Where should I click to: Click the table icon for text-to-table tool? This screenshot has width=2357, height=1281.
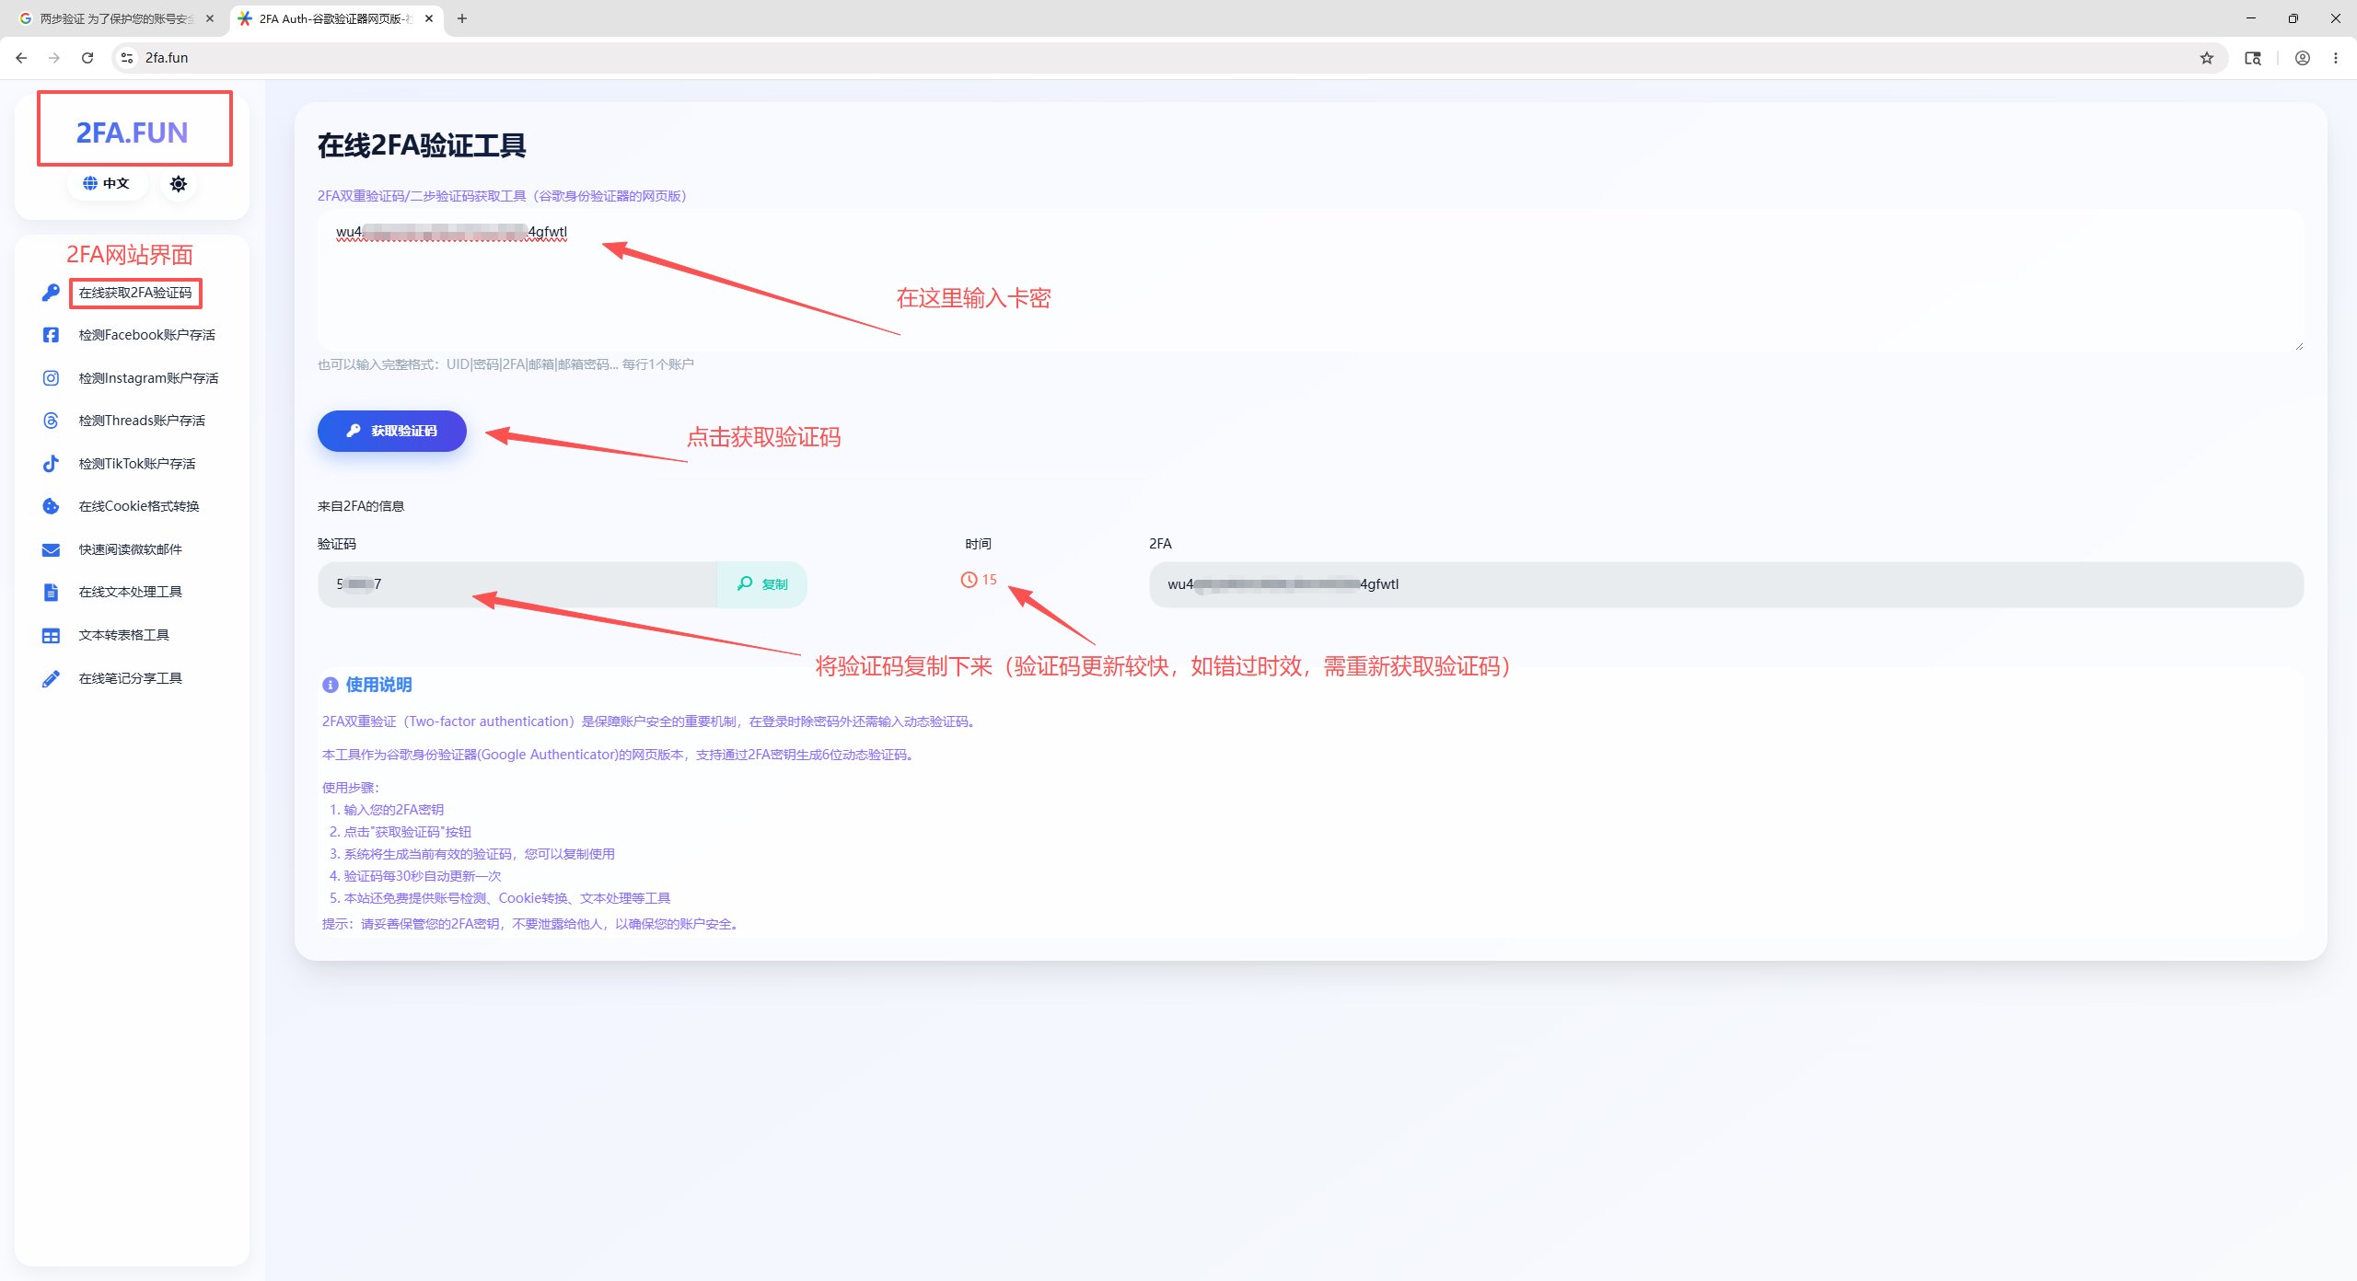click(51, 635)
